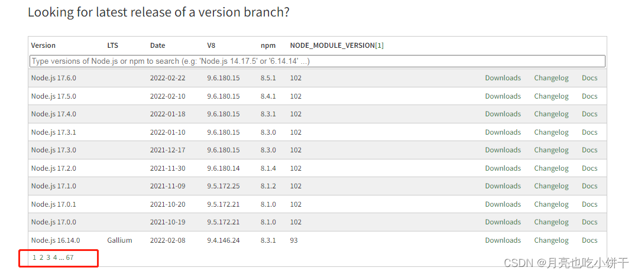Open Downloads for Node.js 17.4.0
Screen dimensions: 638x274
pyautogui.click(x=503, y=114)
